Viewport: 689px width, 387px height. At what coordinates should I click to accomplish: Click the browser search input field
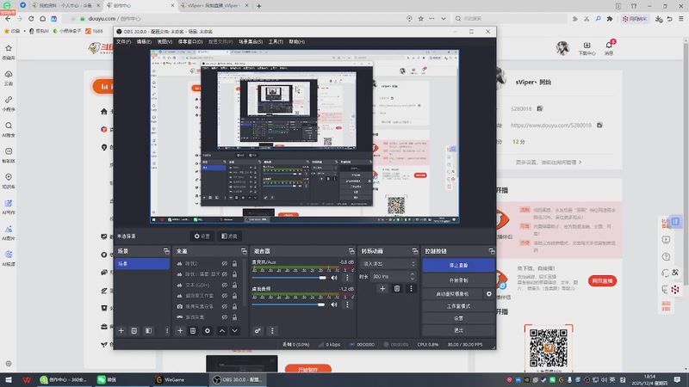(x=512, y=18)
